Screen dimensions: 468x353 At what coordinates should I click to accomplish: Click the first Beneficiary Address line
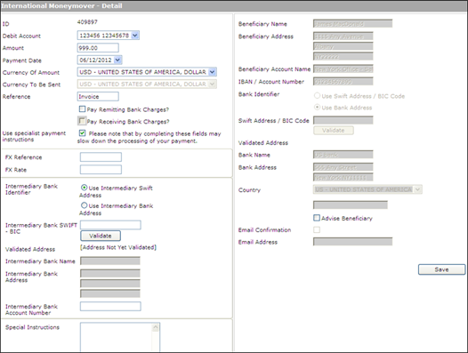pyautogui.click(x=343, y=36)
